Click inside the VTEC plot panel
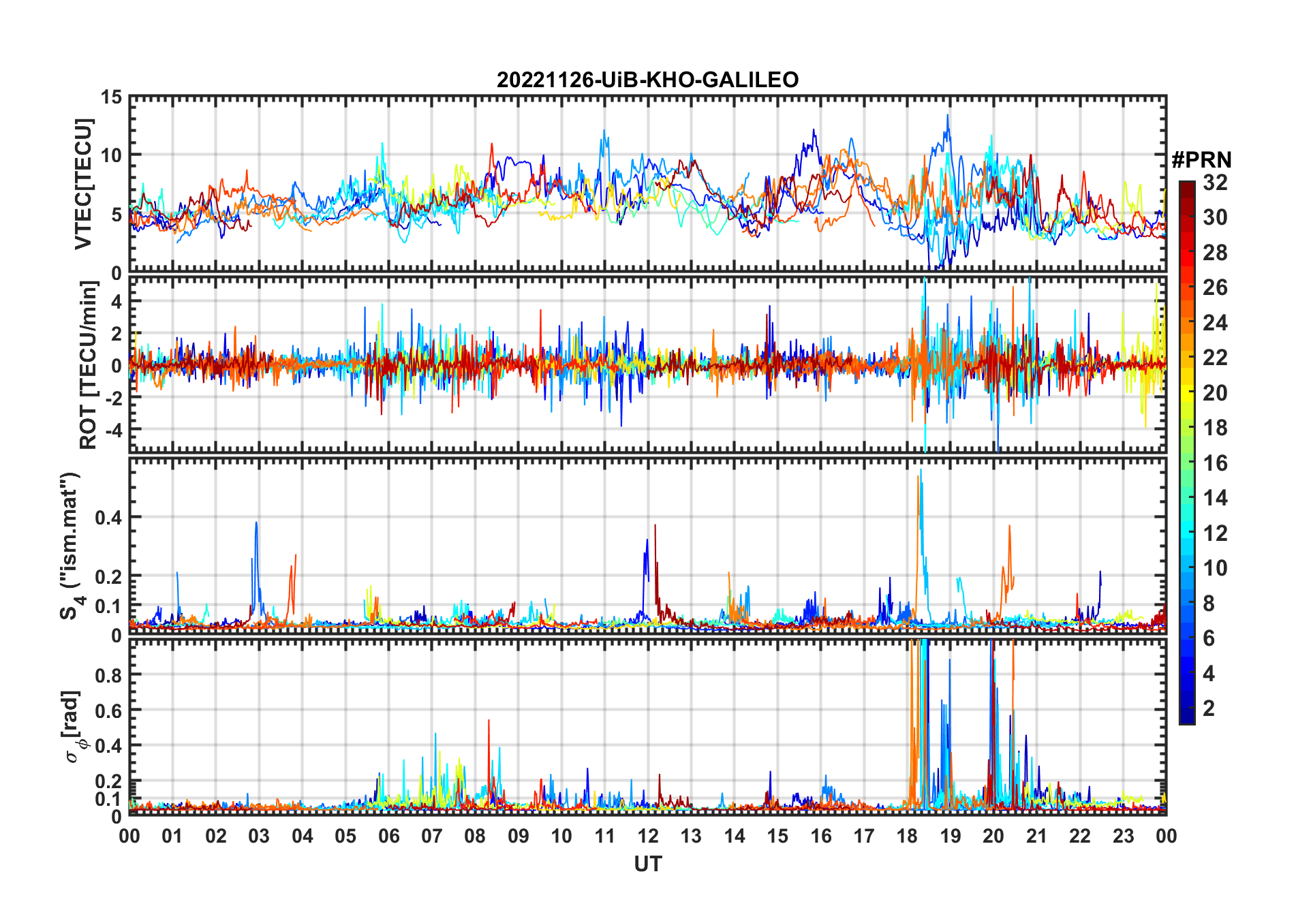This screenshot has height=906, width=1296. click(x=647, y=184)
